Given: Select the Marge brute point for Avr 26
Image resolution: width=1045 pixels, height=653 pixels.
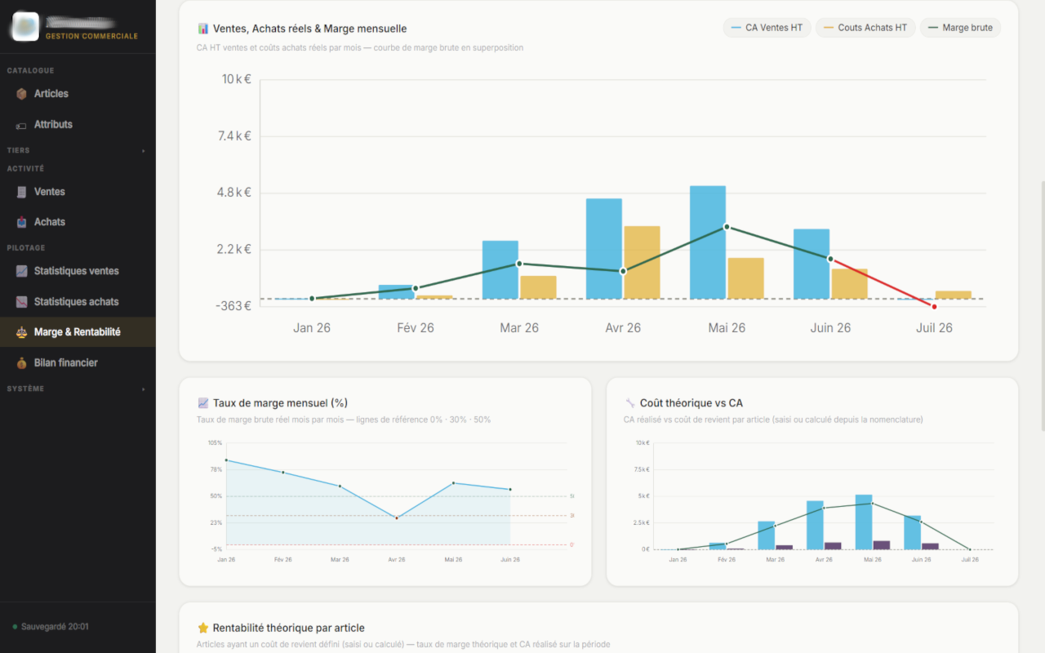Looking at the screenshot, I should pyautogui.click(x=623, y=271).
